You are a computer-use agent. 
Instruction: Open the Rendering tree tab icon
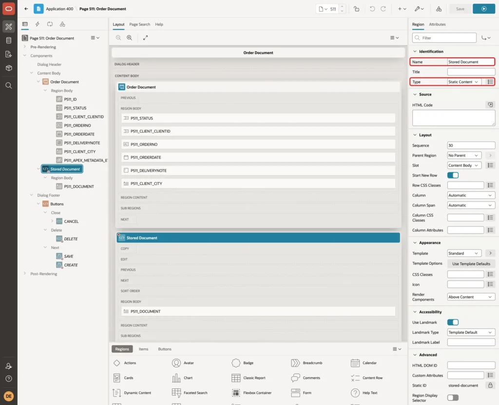25,24
